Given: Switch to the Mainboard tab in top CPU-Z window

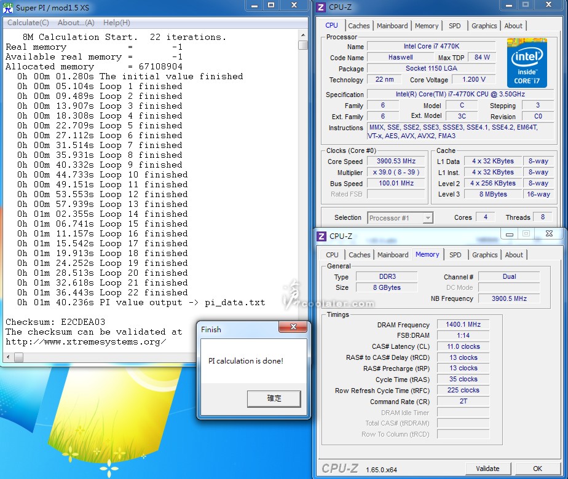Looking at the screenshot, I should 392,26.
